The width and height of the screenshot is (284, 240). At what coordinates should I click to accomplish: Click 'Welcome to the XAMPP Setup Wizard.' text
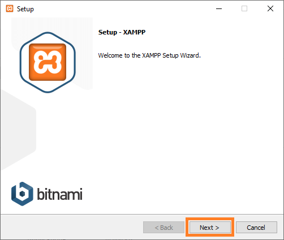[149, 55]
